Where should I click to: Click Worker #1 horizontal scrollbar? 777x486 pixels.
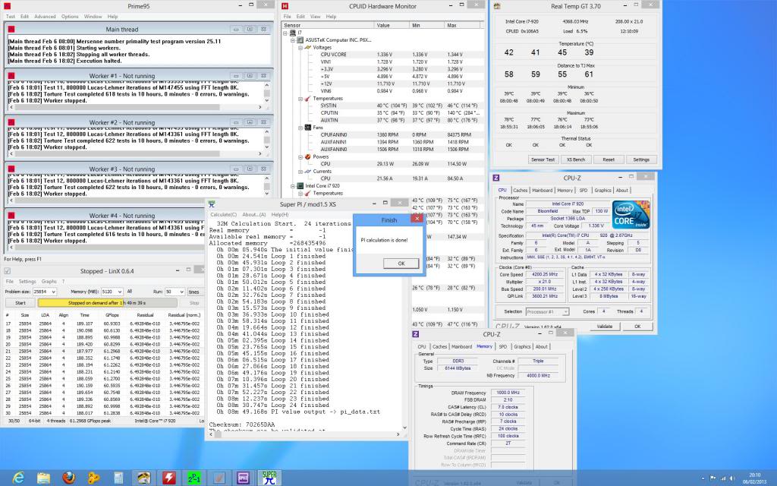(x=137, y=107)
